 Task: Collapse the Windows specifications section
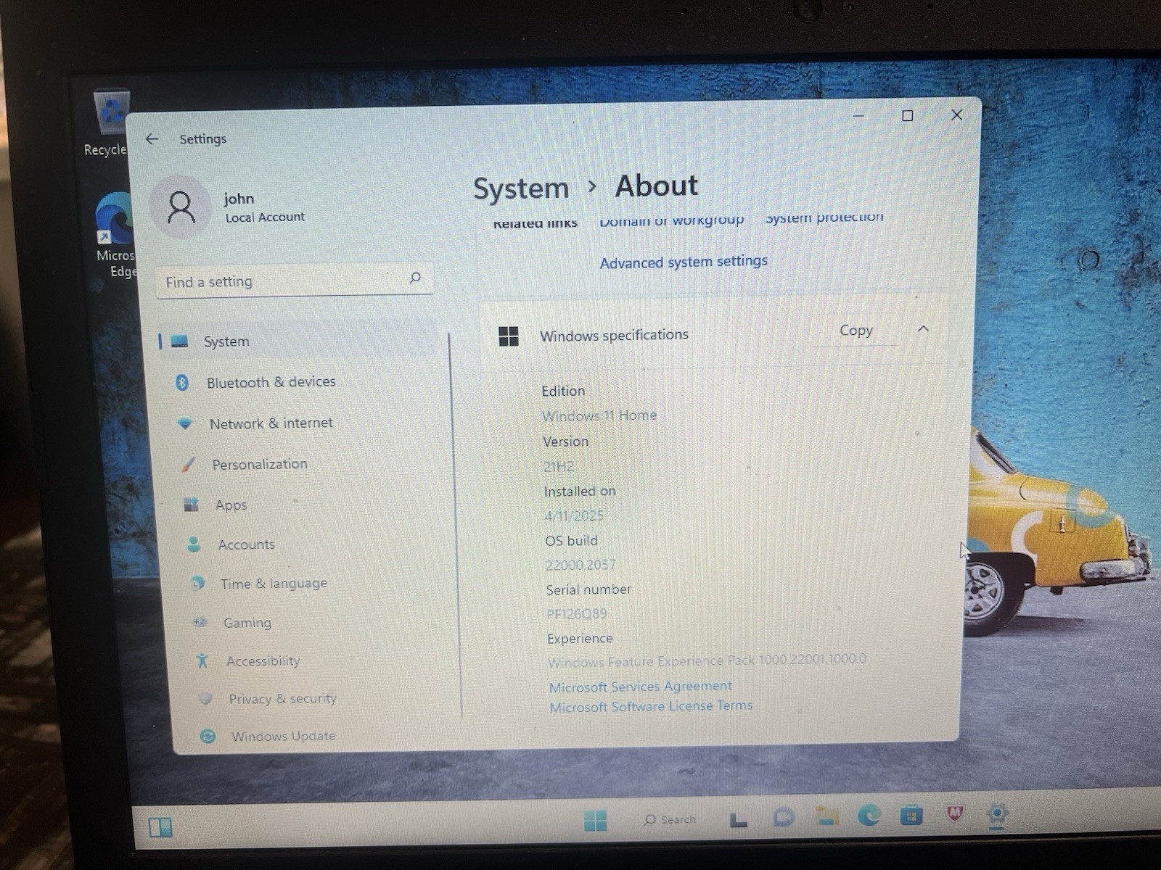tap(923, 329)
